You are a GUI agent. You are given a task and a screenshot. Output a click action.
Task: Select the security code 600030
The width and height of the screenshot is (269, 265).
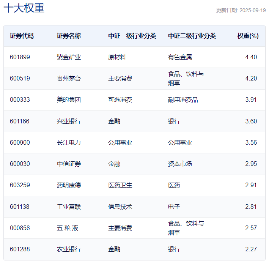coord(20,164)
